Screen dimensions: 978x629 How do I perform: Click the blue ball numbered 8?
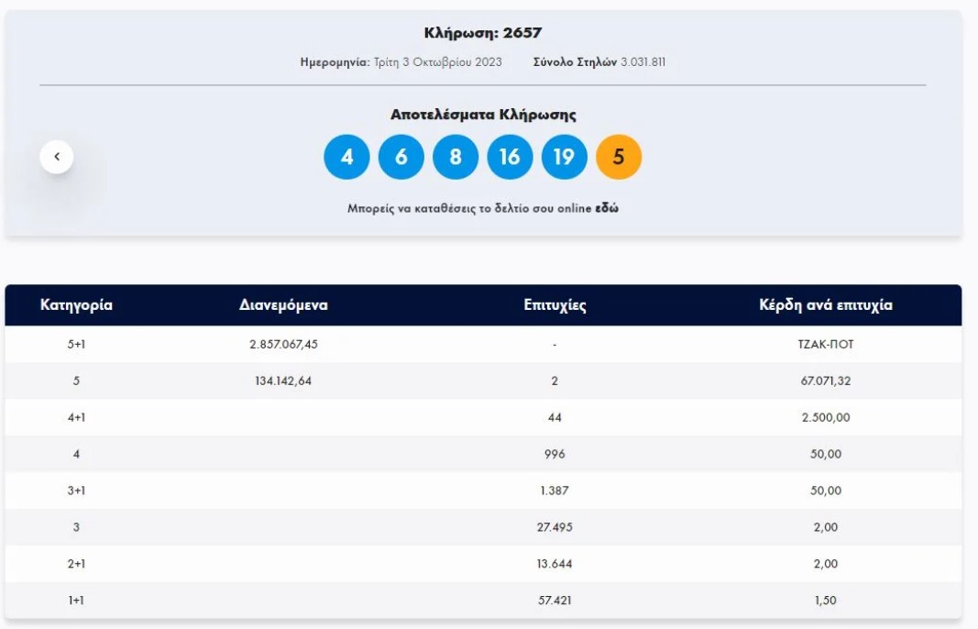tap(457, 156)
